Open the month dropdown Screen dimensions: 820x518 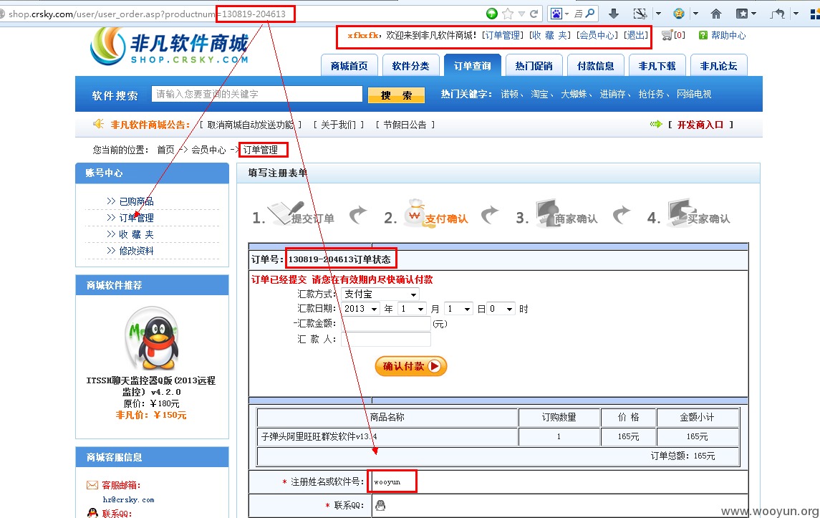click(x=412, y=309)
